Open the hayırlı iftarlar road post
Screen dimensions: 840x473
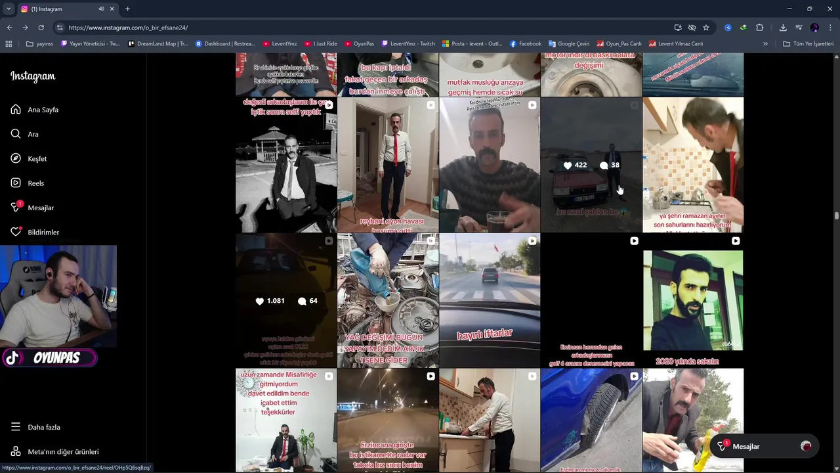pyautogui.click(x=490, y=300)
